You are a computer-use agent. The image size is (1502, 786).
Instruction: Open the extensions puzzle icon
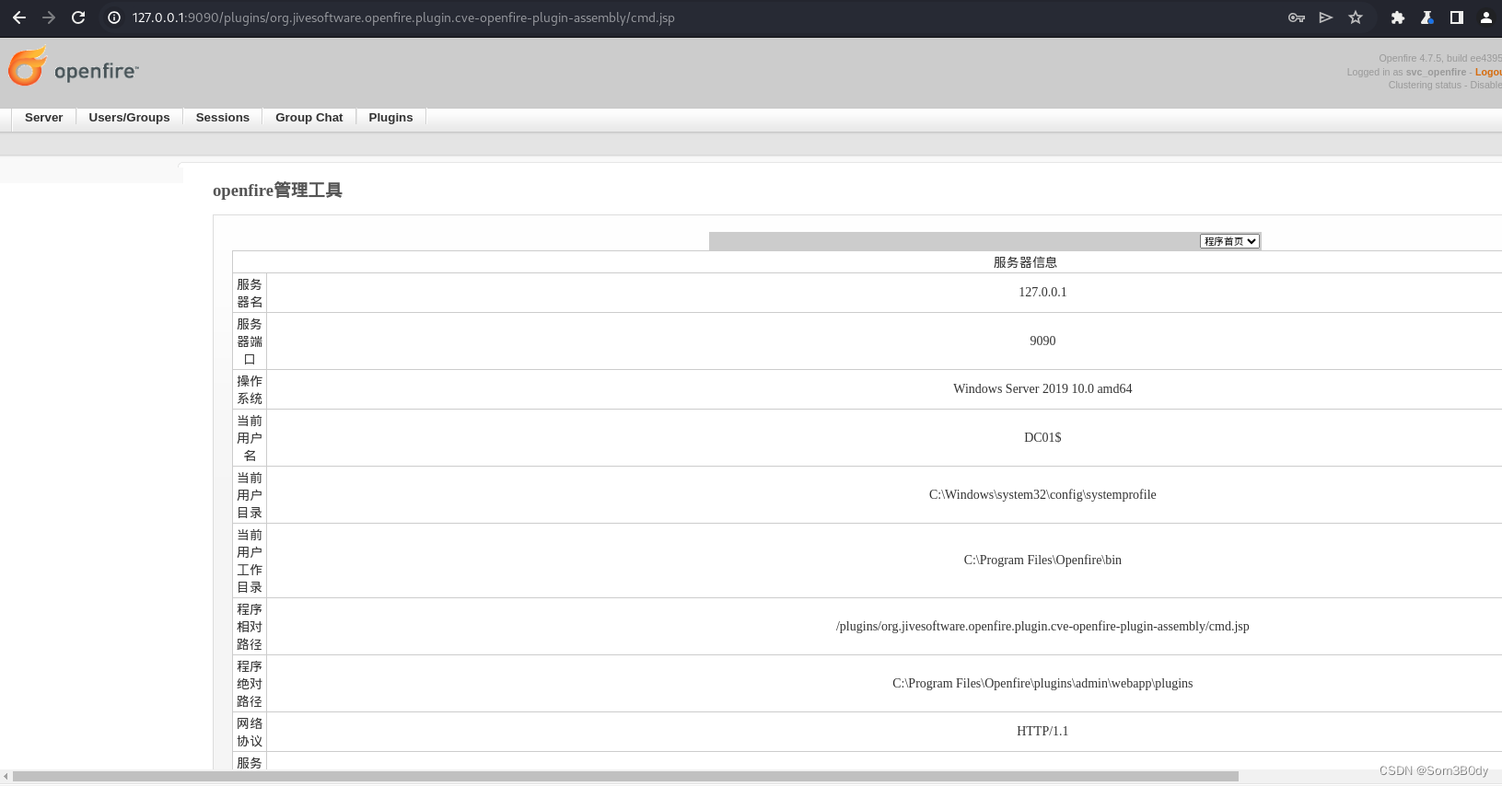click(x=1398, y=17)
